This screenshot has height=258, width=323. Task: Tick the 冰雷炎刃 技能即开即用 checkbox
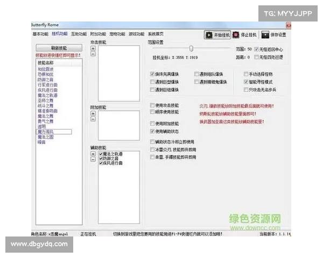pos(152,149)
